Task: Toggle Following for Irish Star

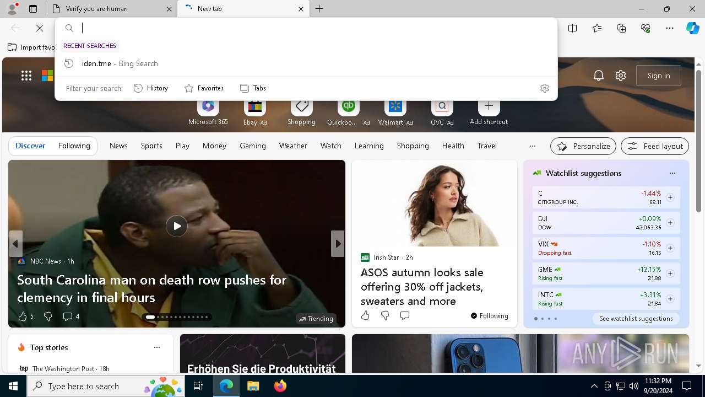Action: (489, 316)
